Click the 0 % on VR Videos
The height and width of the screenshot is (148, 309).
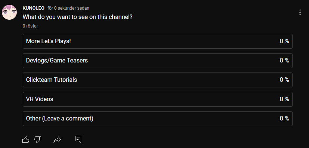click(x=284, y=99)
